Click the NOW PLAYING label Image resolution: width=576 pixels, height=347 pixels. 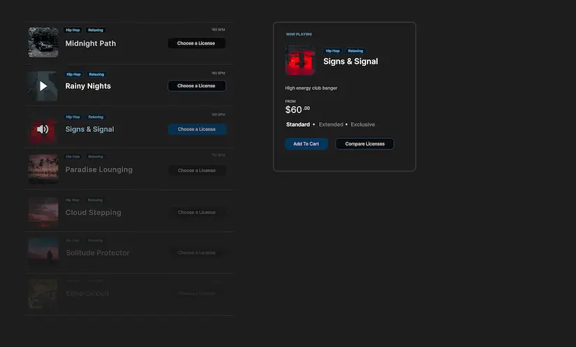tap(299, 34)
